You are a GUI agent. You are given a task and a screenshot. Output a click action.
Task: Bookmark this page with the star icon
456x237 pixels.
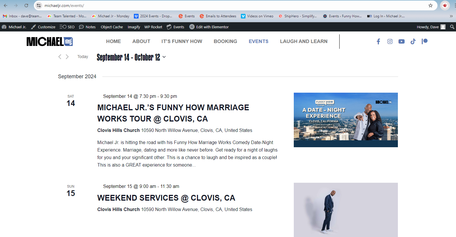(431, 5)
